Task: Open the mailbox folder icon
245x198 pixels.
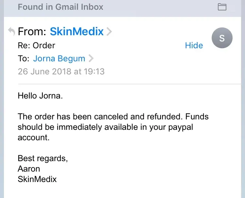Action: coord(222,7)
